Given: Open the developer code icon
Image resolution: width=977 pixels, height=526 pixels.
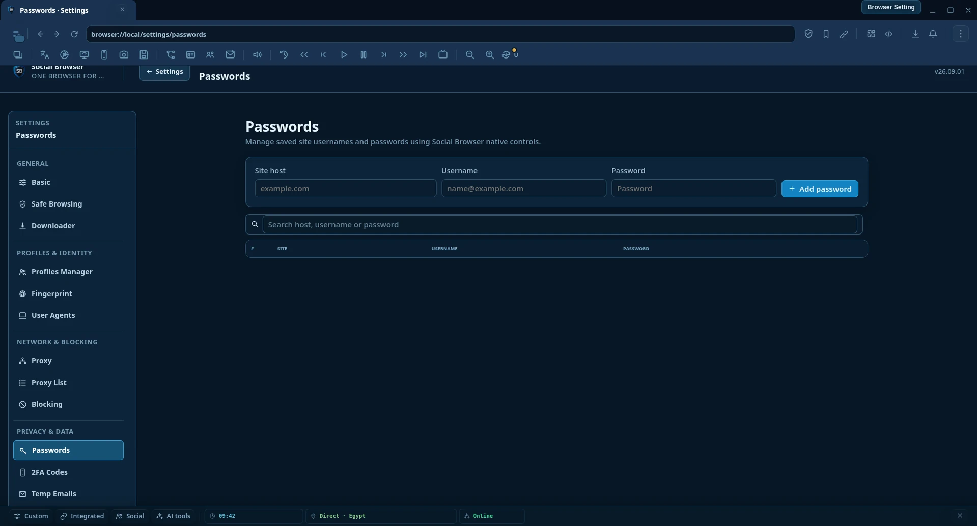Looking at the screenshot, I should click(889, 34).
